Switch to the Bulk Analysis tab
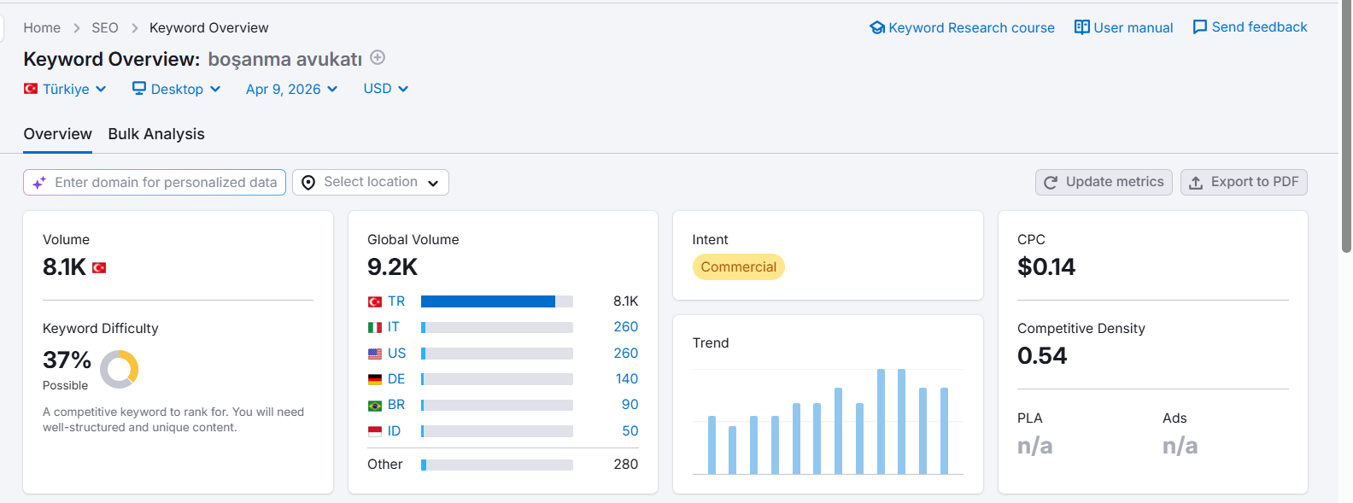The width and height of the screenshot is (1353, 503). click(156, 134)
